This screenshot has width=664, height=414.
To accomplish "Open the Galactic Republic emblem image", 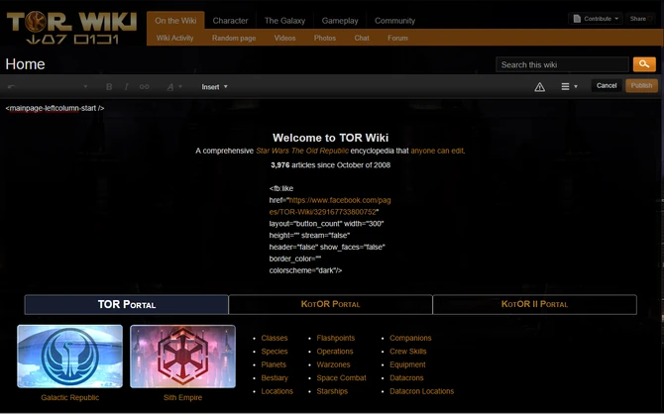I will [x=69, y=357].
